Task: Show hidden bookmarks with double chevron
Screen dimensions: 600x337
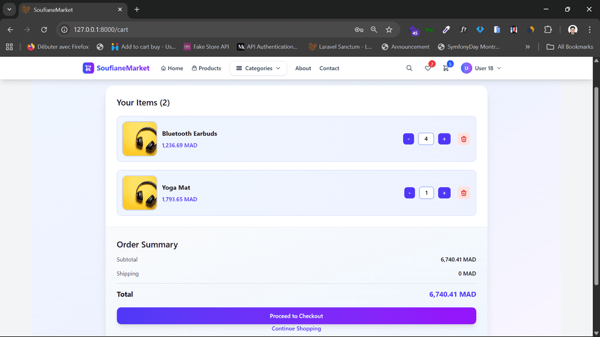Action: (x=527, y=47)
